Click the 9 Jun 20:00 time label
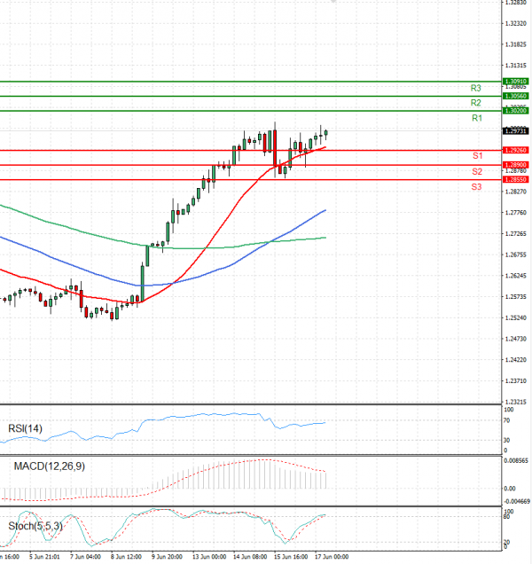Viewport: 532px width, 564px height. point(167,557)
